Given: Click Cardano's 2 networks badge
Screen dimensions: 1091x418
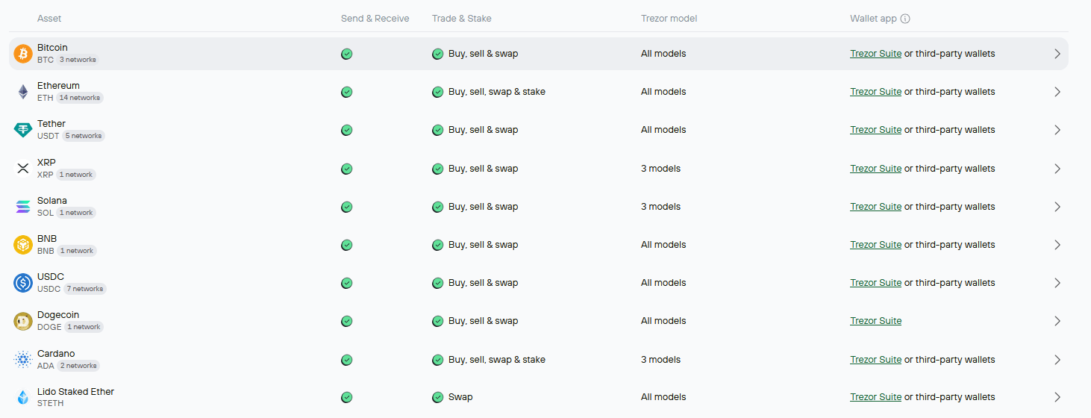Looking at the screenshot, I should point(78,366).
